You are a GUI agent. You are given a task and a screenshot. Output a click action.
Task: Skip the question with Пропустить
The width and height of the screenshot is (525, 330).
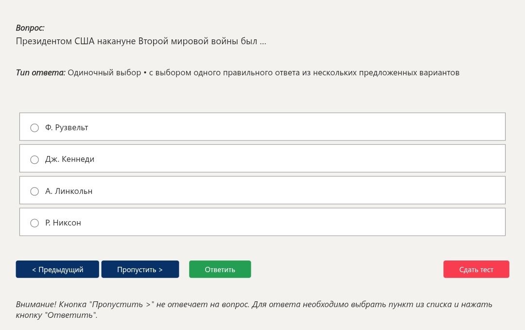[140, 269]
